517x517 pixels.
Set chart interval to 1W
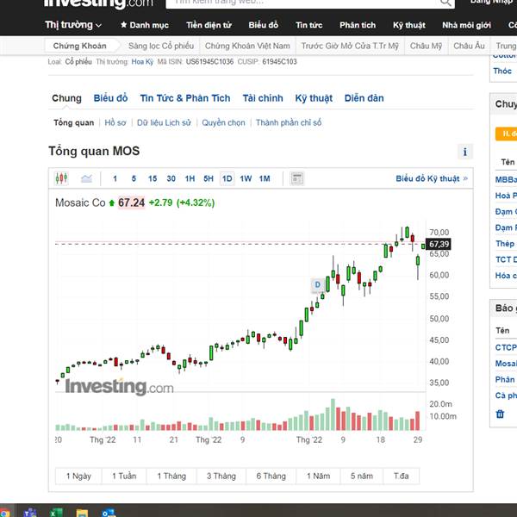tap(246, 178)
